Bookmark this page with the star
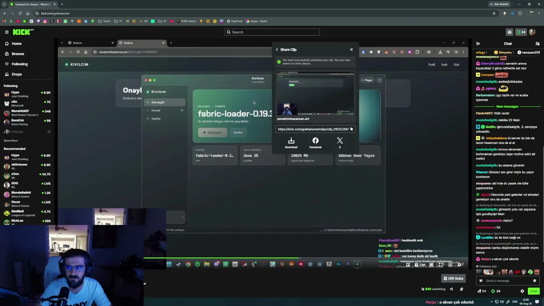The width and height of the screenshot is (544, 306). pyautogui.click(x=494, y=13)
